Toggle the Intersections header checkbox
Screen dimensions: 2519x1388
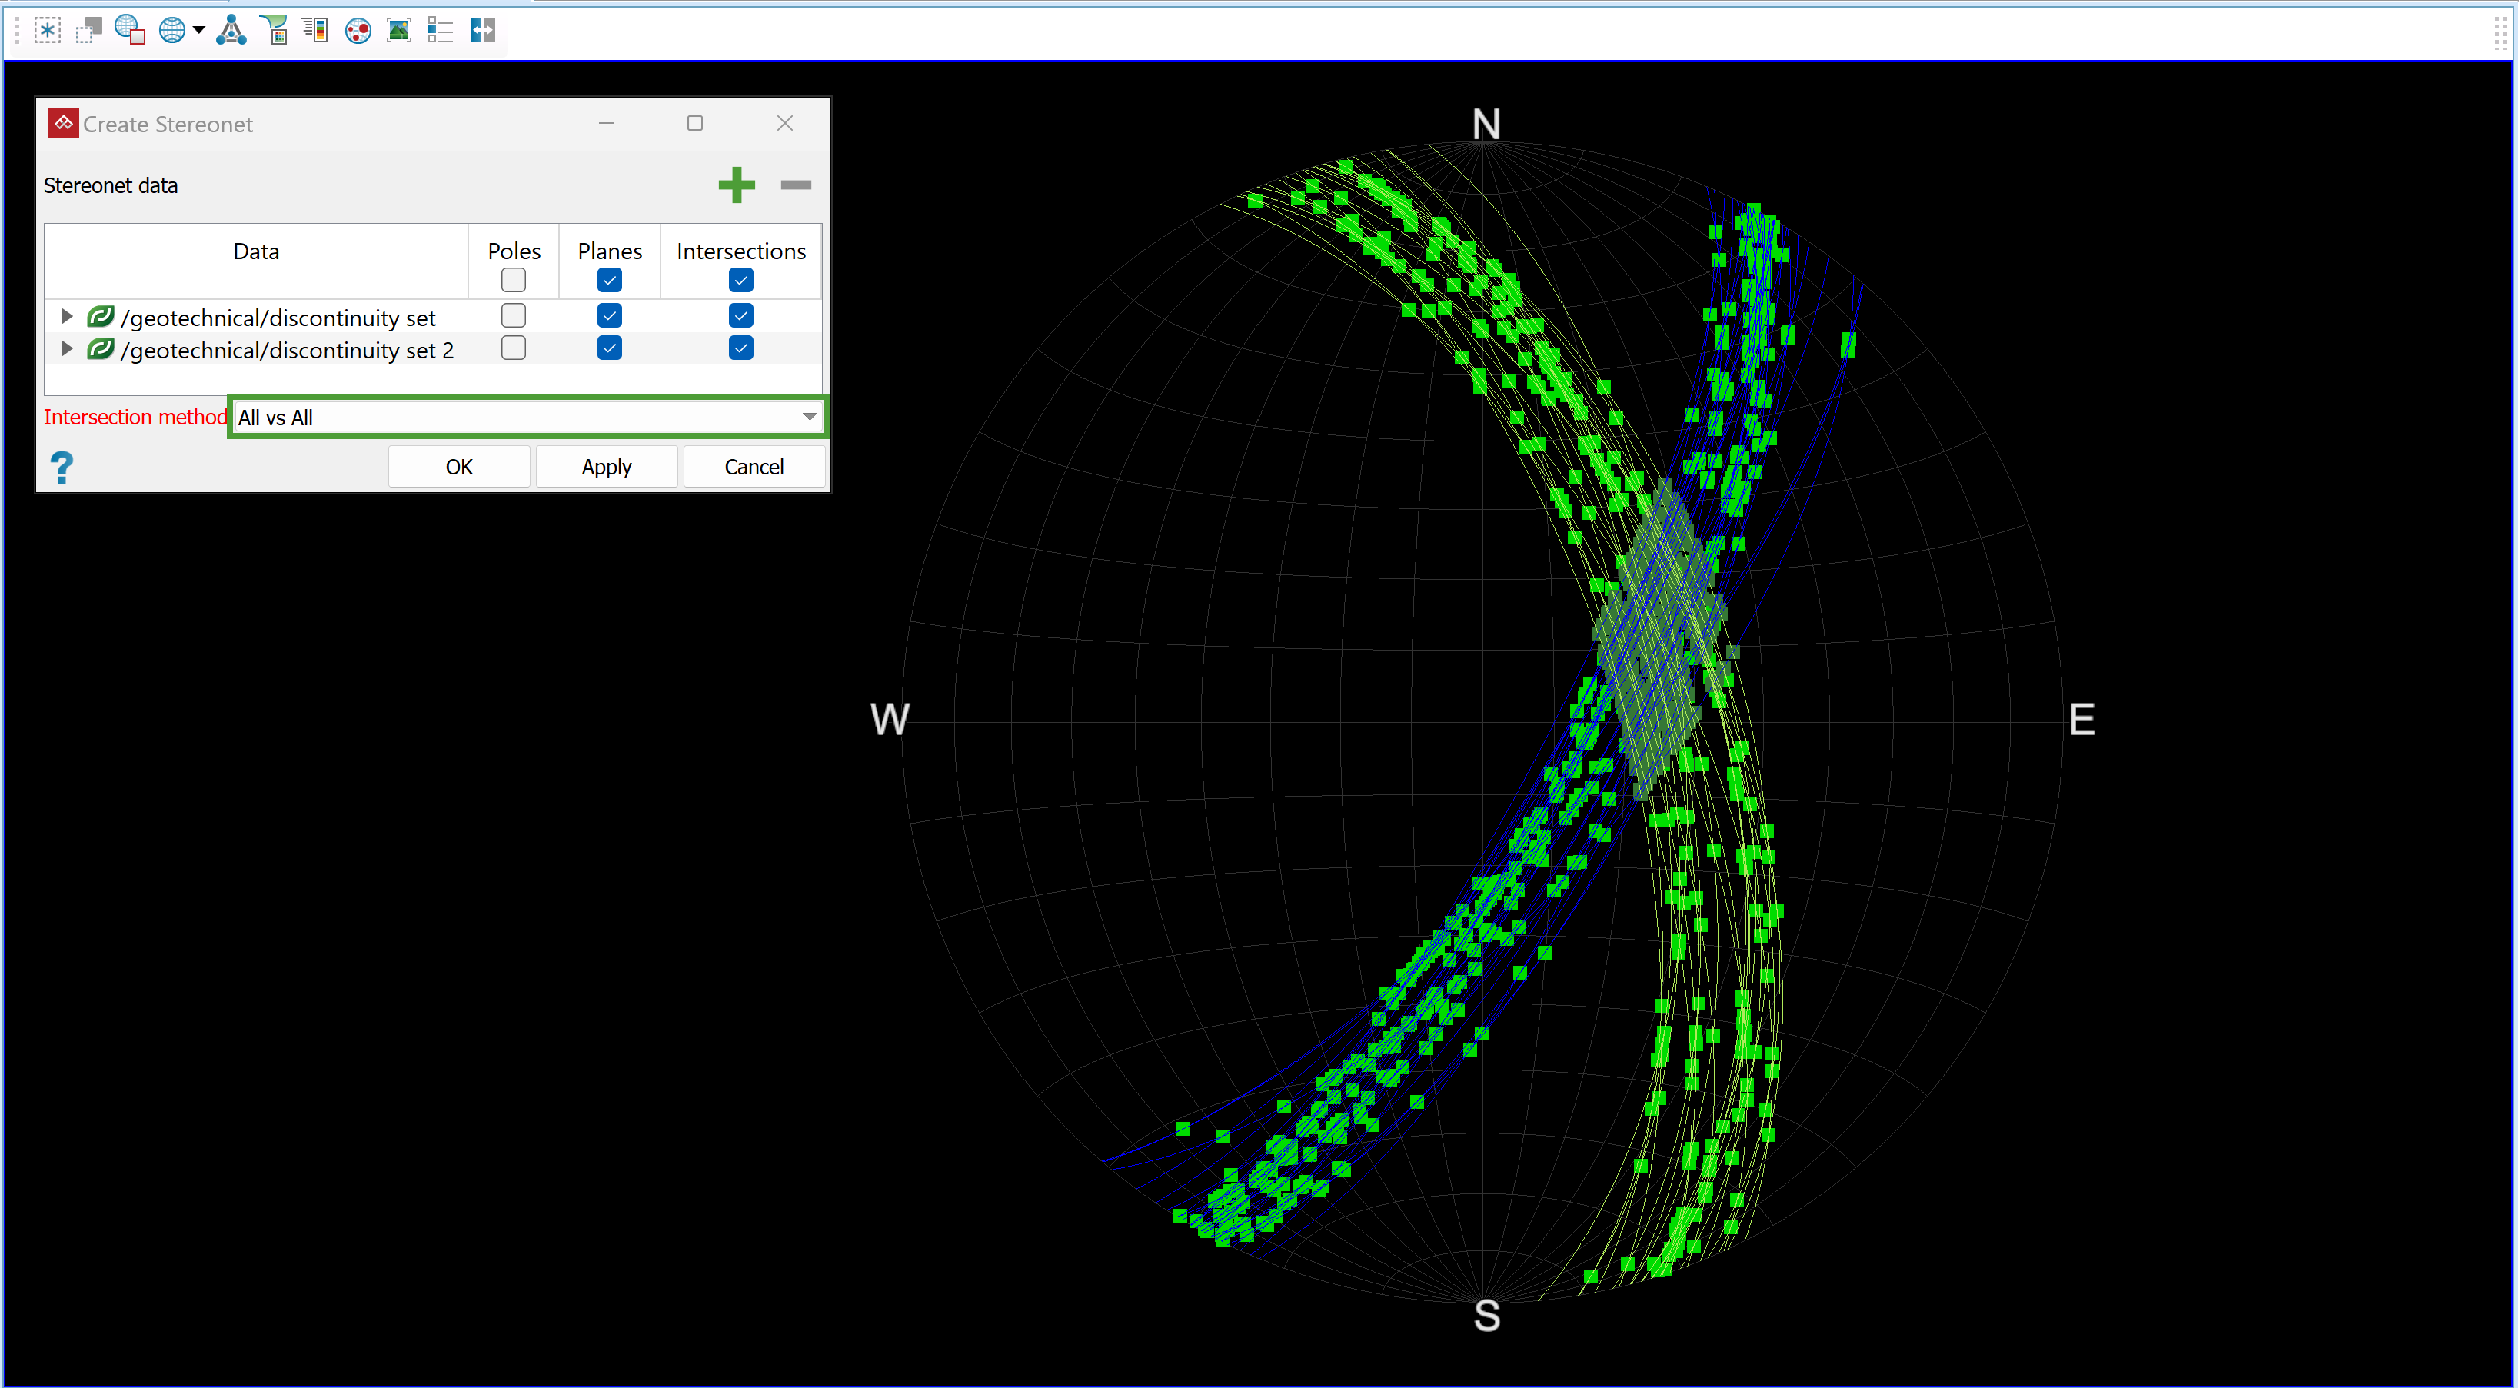tap(740, 281)
